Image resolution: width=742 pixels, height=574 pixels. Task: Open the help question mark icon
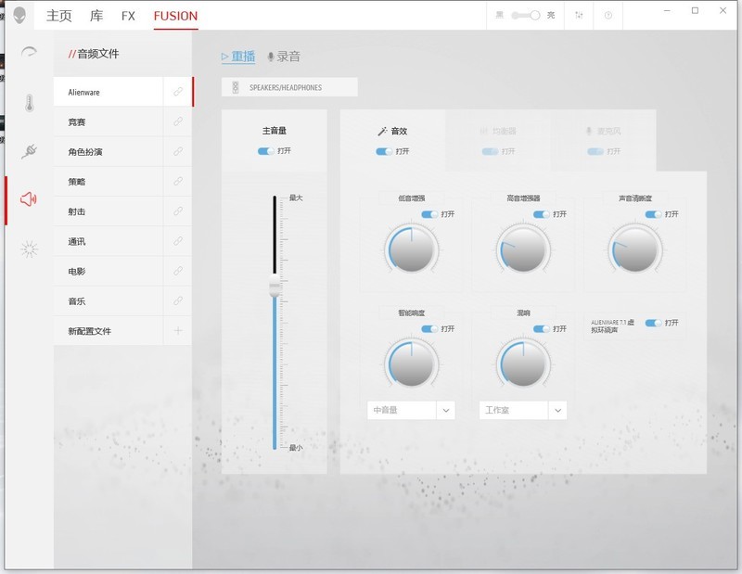[608, 16]
